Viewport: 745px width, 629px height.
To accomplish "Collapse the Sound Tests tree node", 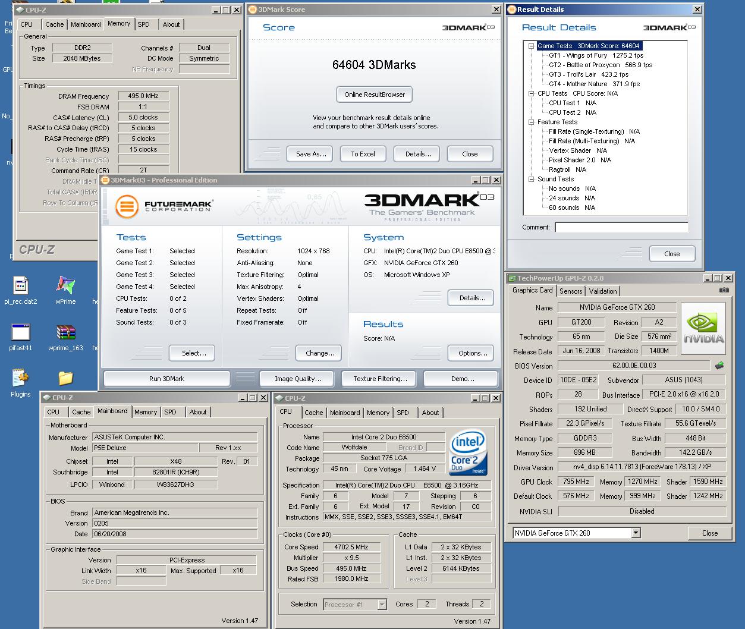I will pos(532,179).
